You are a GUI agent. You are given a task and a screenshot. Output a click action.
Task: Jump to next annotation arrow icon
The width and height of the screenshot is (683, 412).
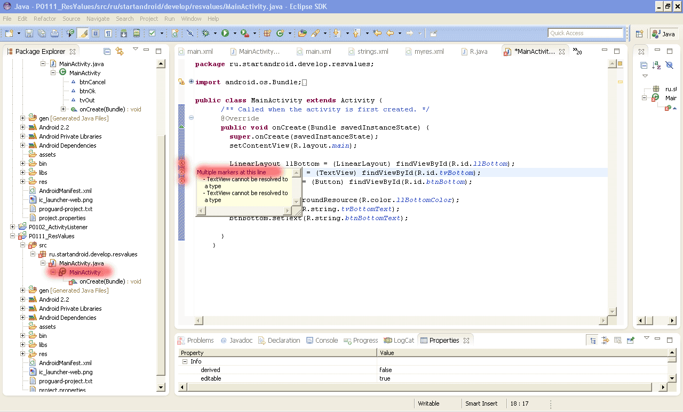[x=337, y=33]
